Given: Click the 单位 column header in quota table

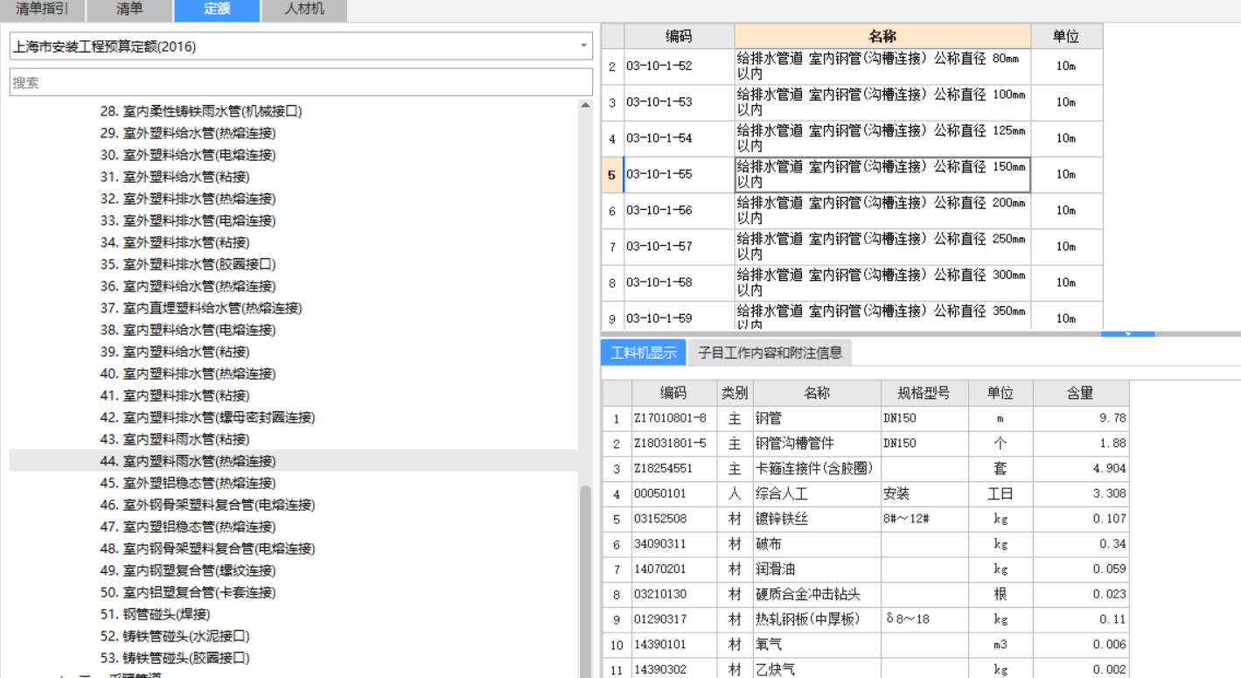Looking at the screenshot, I should (x=1066, y=36).
